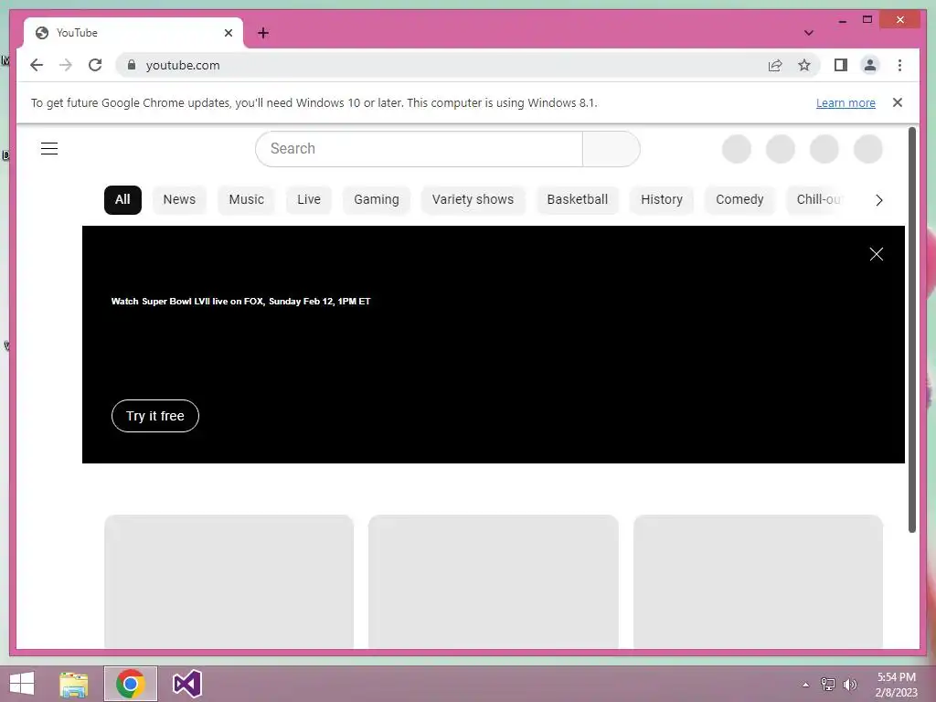Screen dimensions: 936x702
Task: Reload the YouTube page
Action: 95,65
